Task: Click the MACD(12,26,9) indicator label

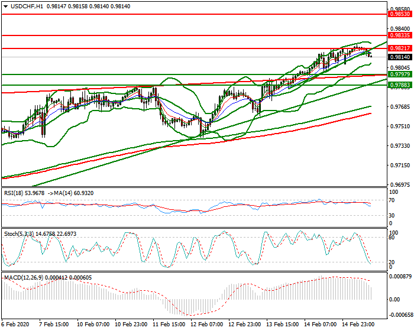Action: click(x=24, y=278)
